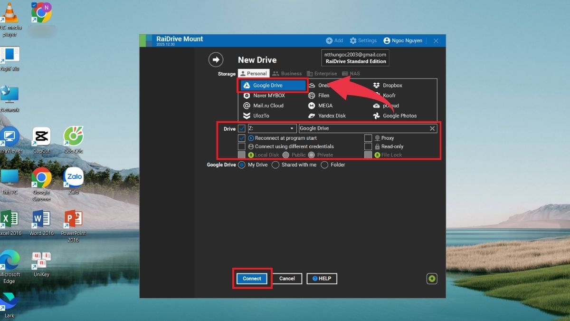Screen dimensions: 570x321
Task: Choose MEGA storage provider
Action: (320, 106)
